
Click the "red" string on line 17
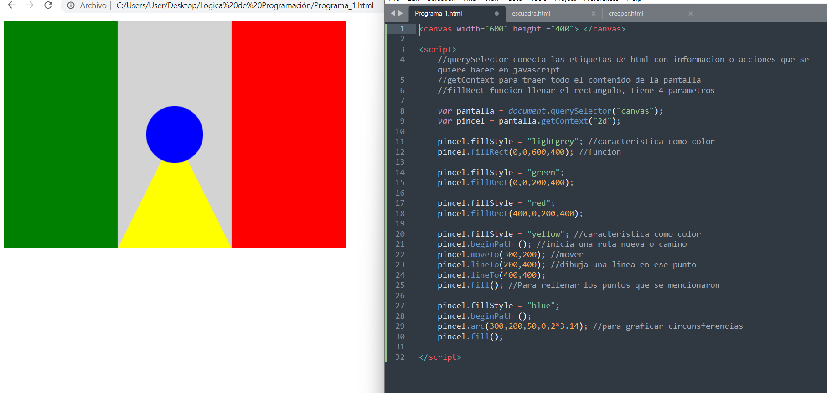point(538,203)
